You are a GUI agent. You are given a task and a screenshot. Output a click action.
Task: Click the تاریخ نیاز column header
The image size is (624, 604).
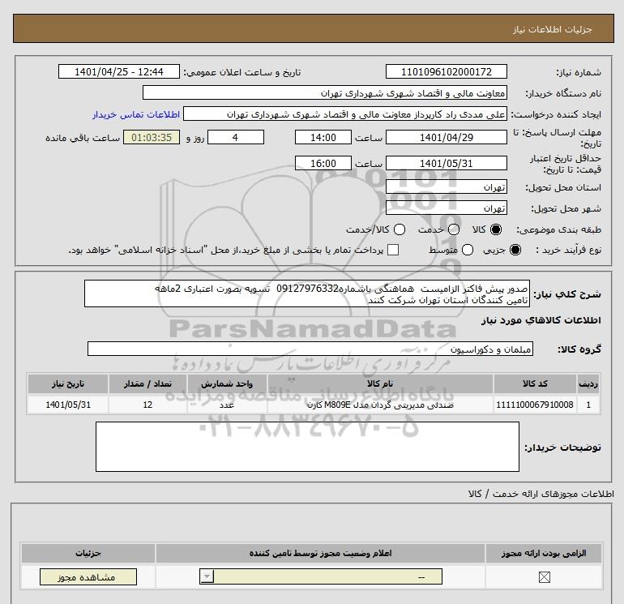point(68,383)
